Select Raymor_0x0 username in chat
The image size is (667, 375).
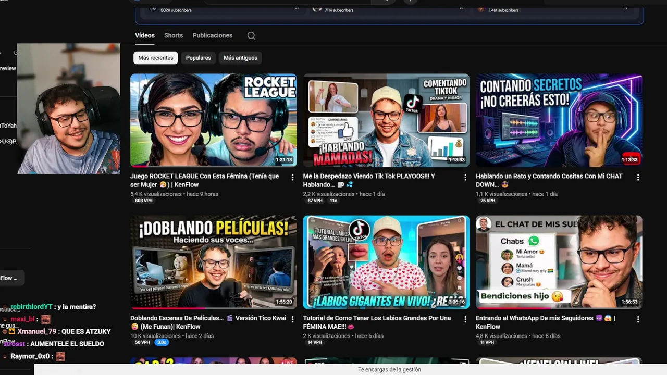[29, 356]
